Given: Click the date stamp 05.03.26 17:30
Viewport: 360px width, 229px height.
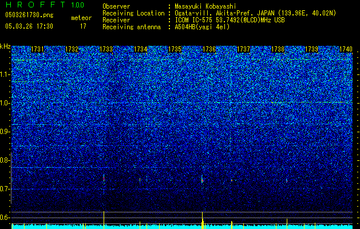Looking at the screenshot, I should (29, 26).
